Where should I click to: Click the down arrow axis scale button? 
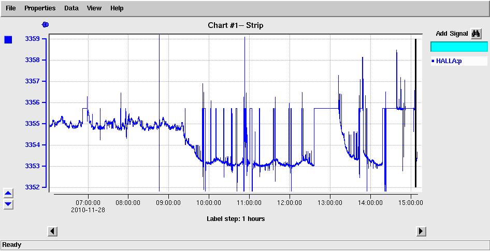8,204
